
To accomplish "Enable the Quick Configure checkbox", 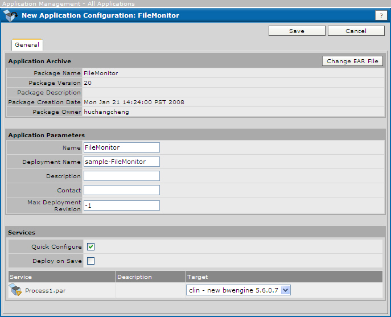I will [x=90, y=246].
